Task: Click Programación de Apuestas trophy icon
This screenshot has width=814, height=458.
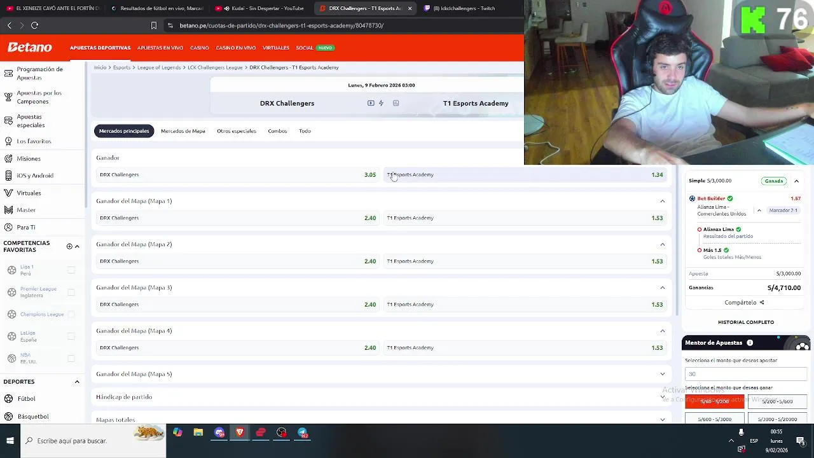Action: point(8,73)
